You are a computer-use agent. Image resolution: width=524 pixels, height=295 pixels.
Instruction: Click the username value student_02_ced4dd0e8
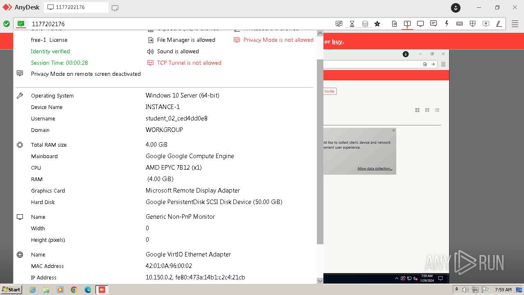pos(176,118)
